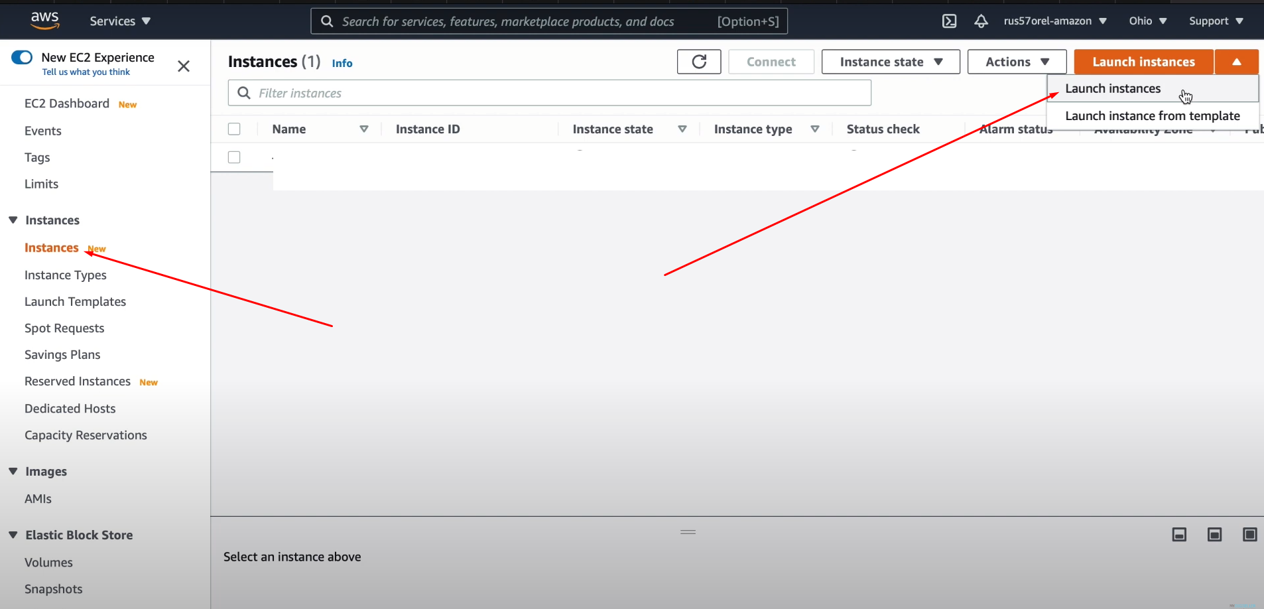The width and height of the screenshot is (1264, 609).
Task: Focus the Filter instances search field
Action: [x=550, y=93]
